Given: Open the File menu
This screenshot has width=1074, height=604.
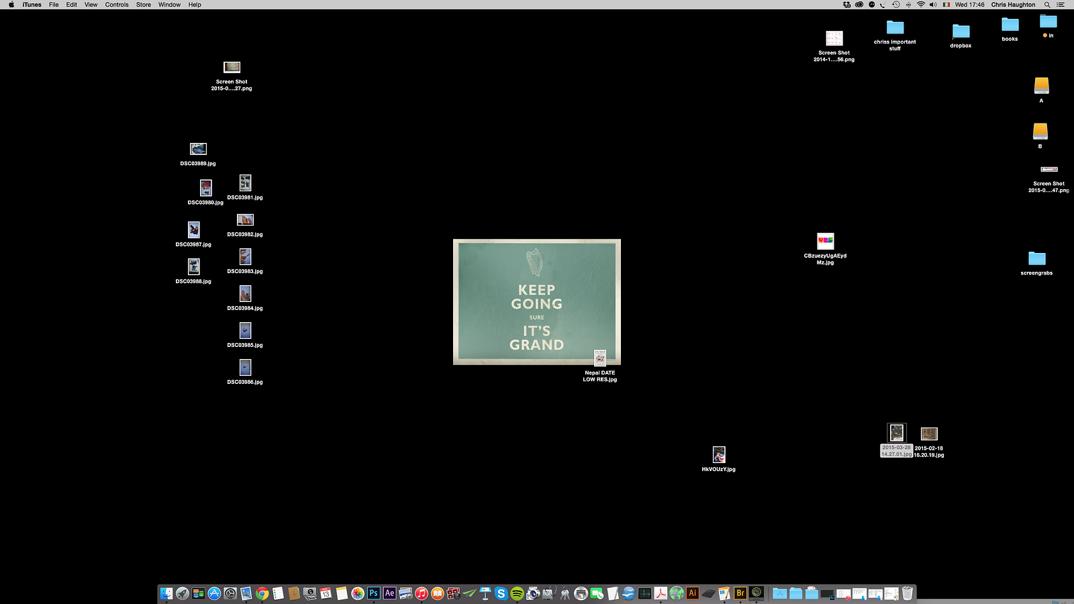Looking at the screenshot, I should [54, 5].
